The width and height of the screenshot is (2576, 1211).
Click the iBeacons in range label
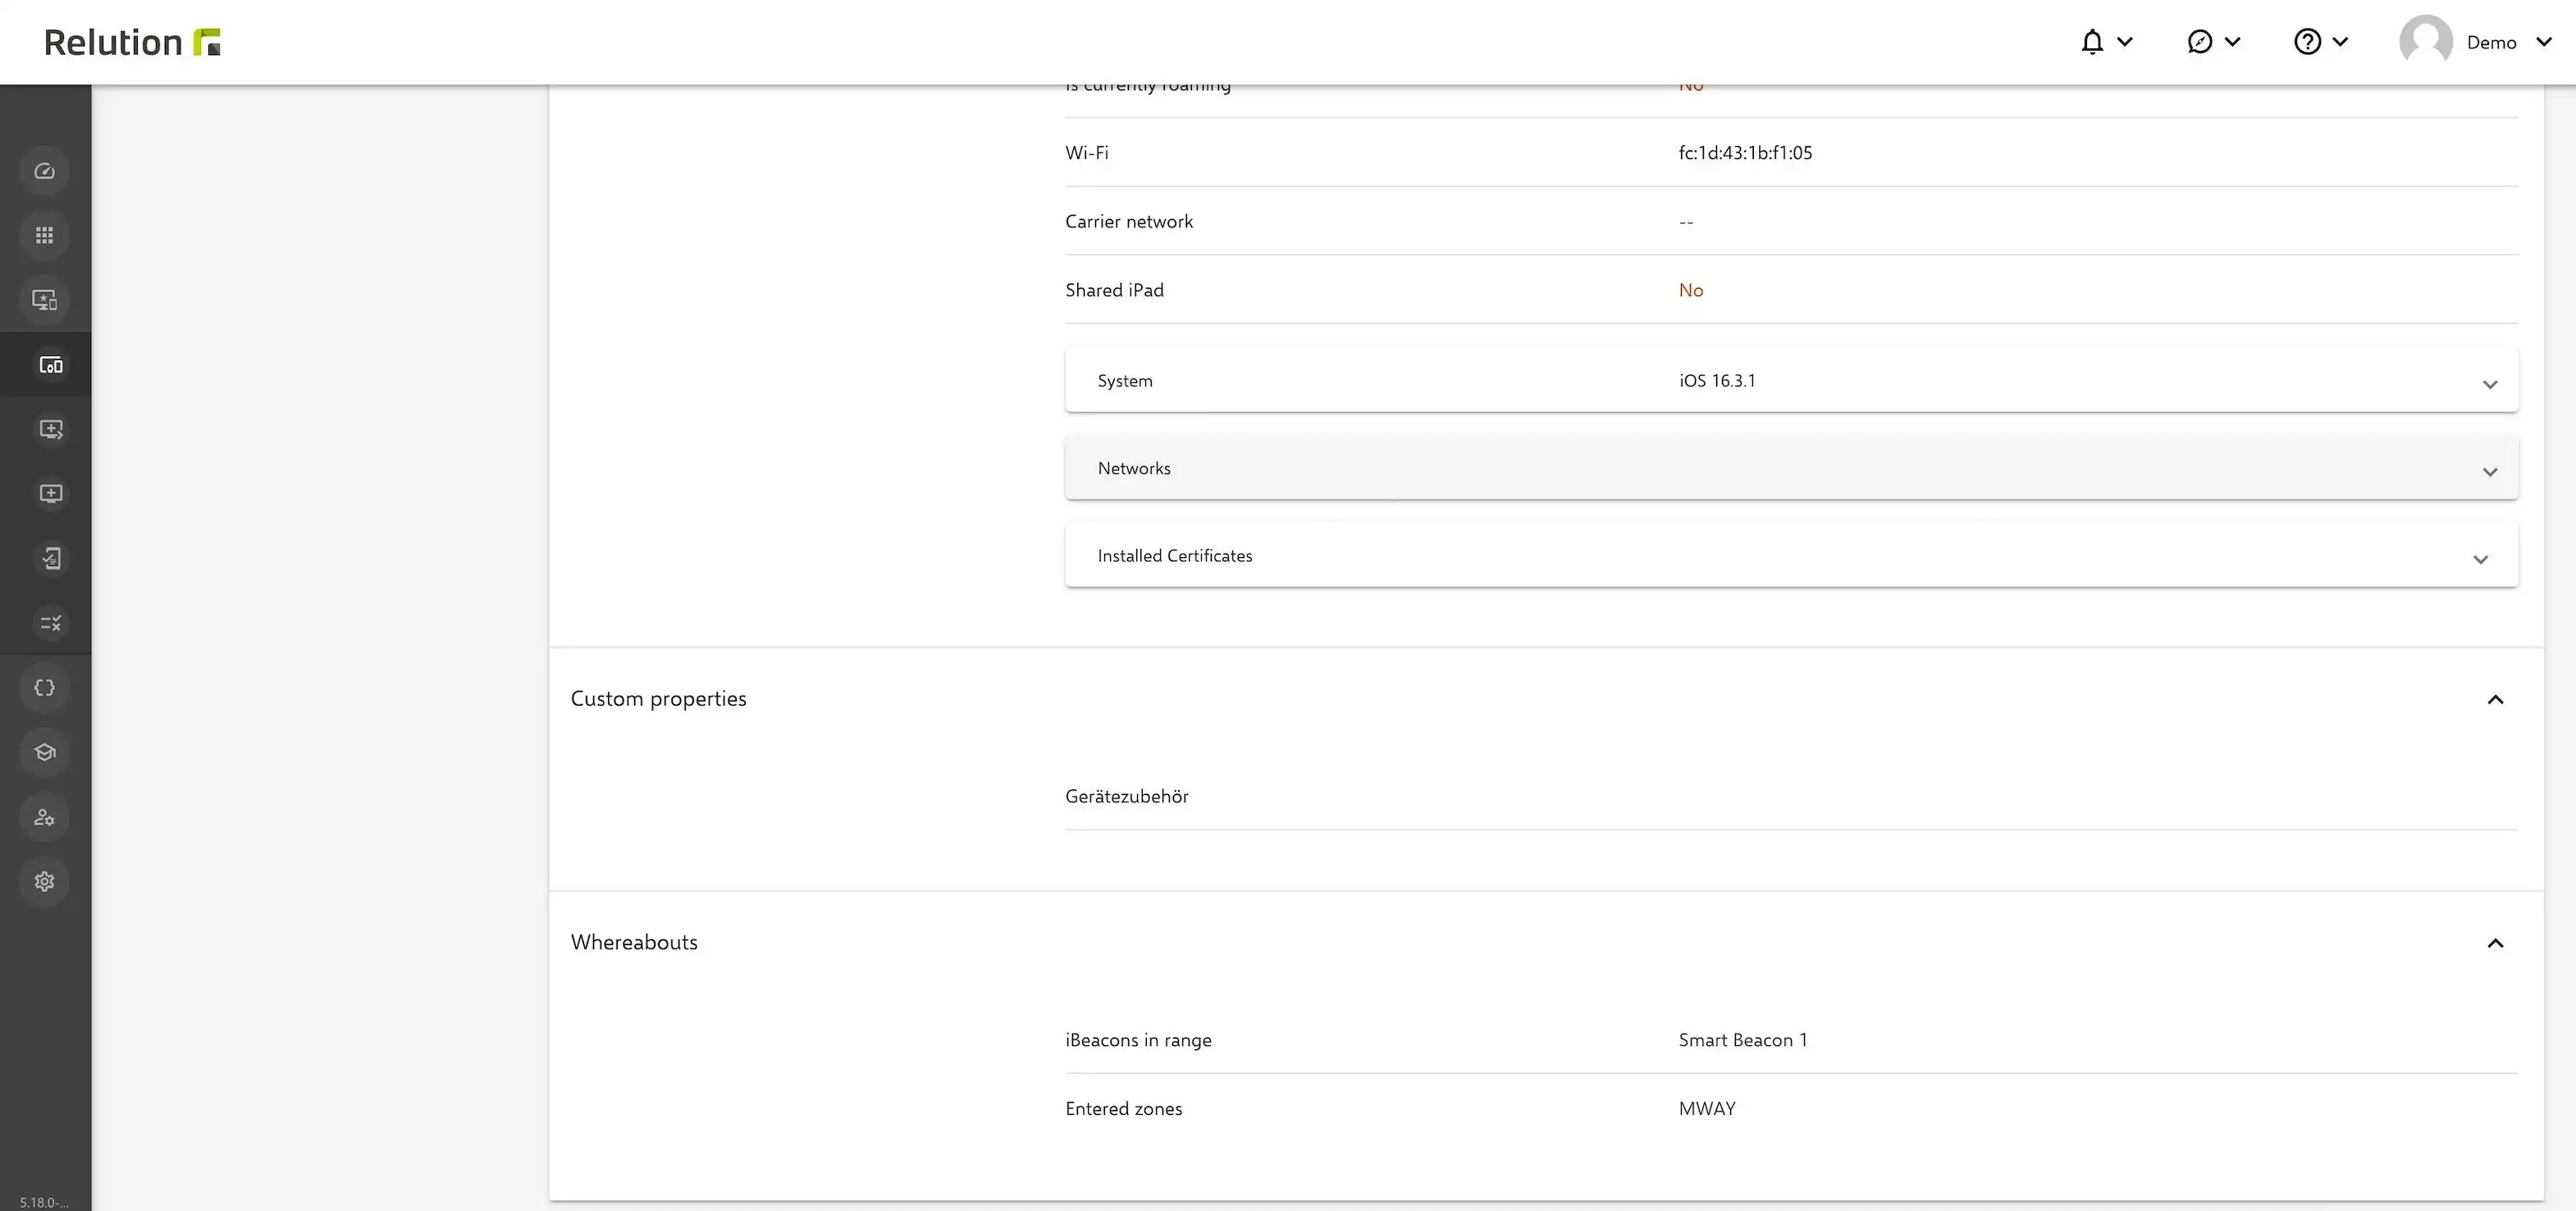(1138, 1040)
